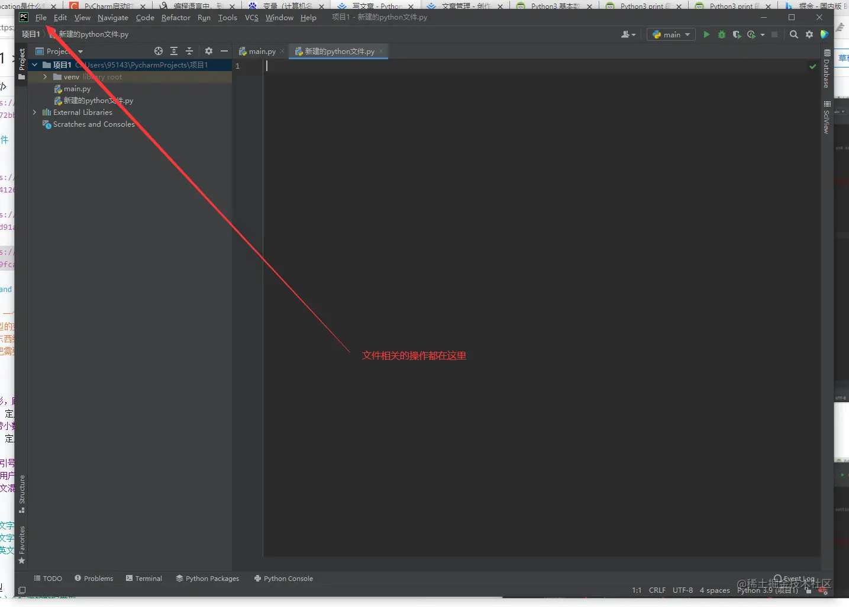Open Search Everywhere magnifier icon
Image resolution: width=849 pixels, height=607 pixels.
pyautogui.click(x=794, y=34)
